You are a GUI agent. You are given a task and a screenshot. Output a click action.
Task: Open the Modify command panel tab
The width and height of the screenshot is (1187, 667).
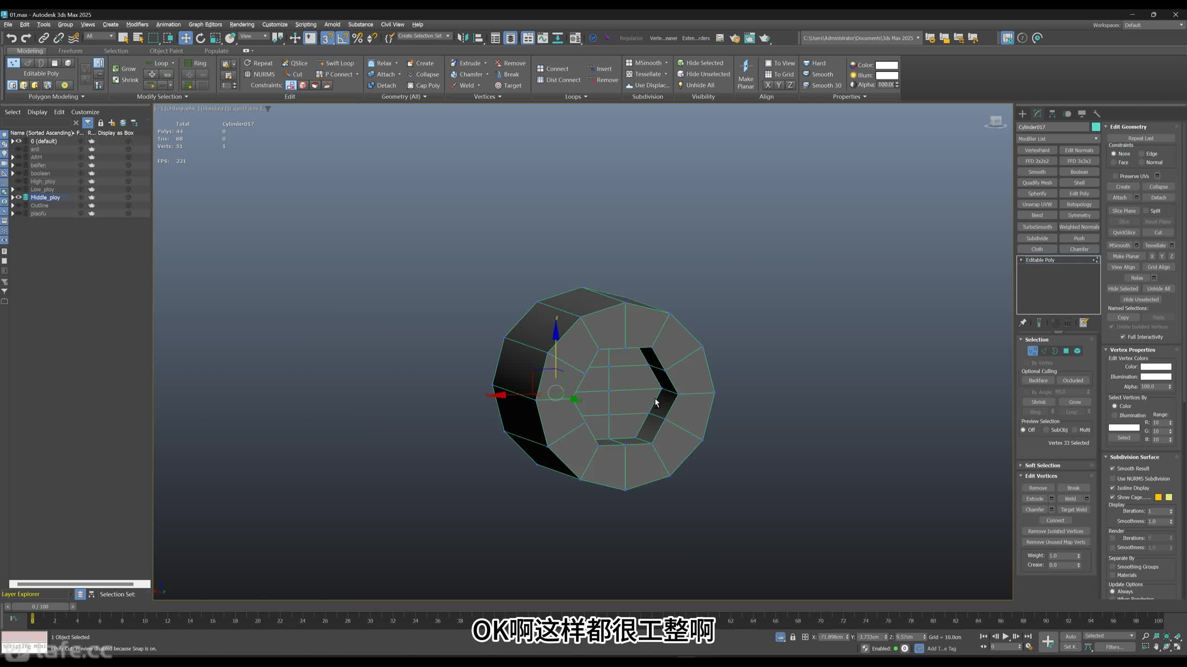click(1037, 114)
